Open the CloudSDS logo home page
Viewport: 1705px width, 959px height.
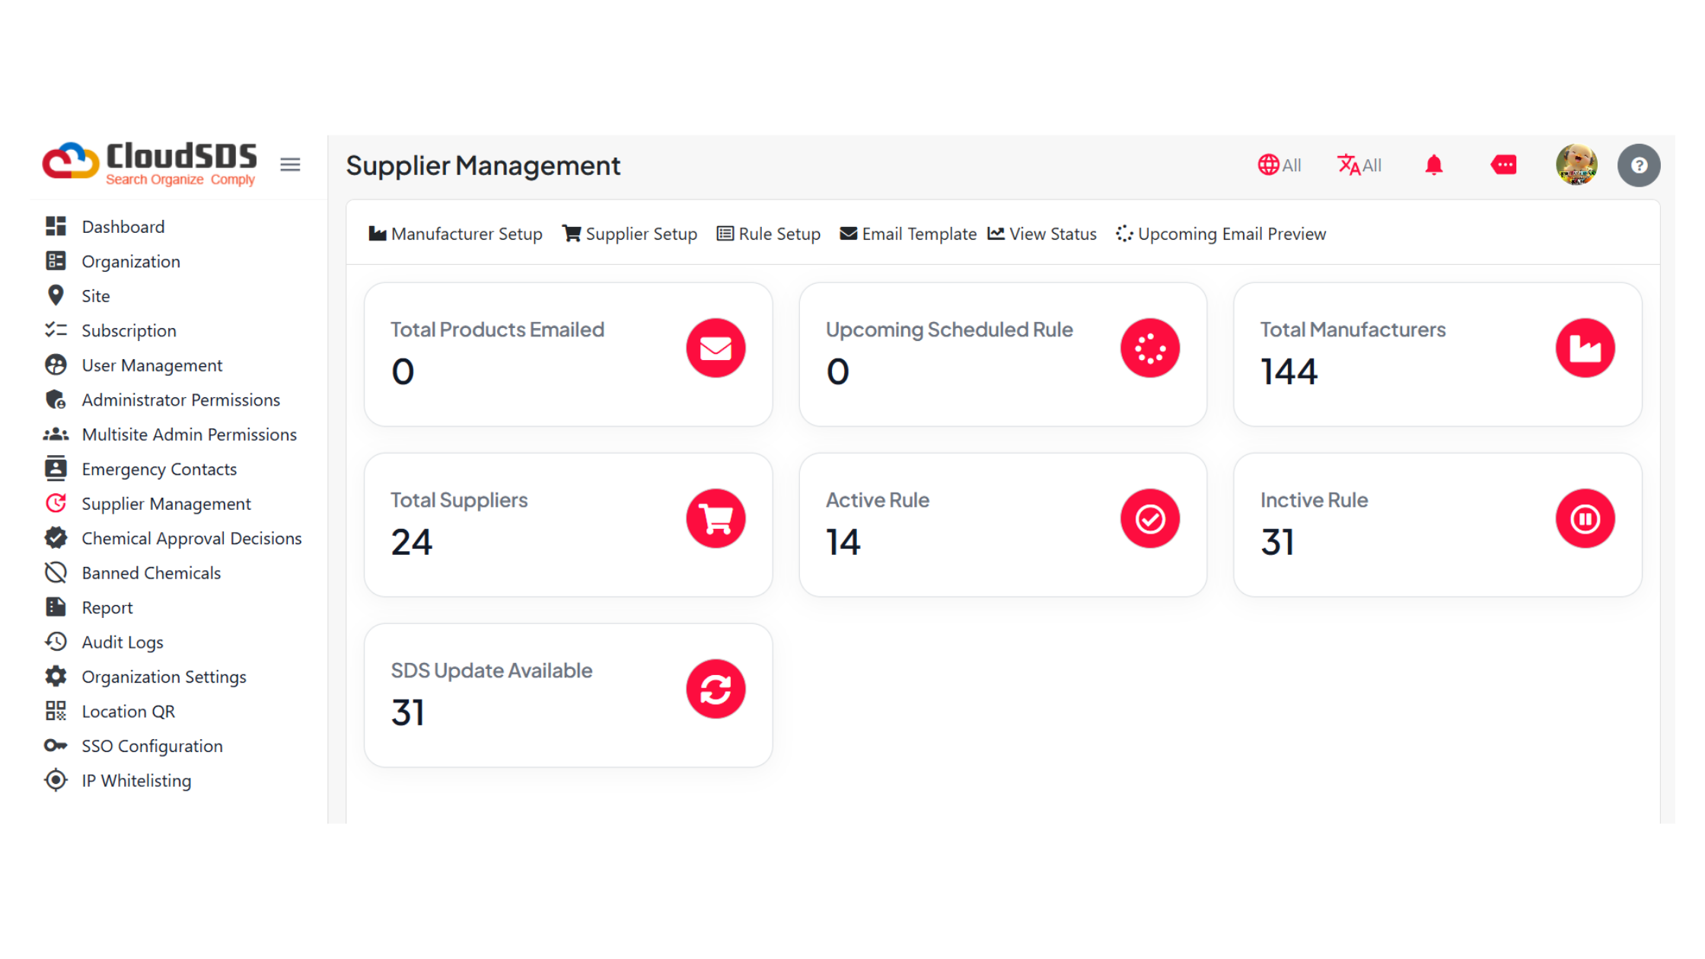[x=149, y=163]
